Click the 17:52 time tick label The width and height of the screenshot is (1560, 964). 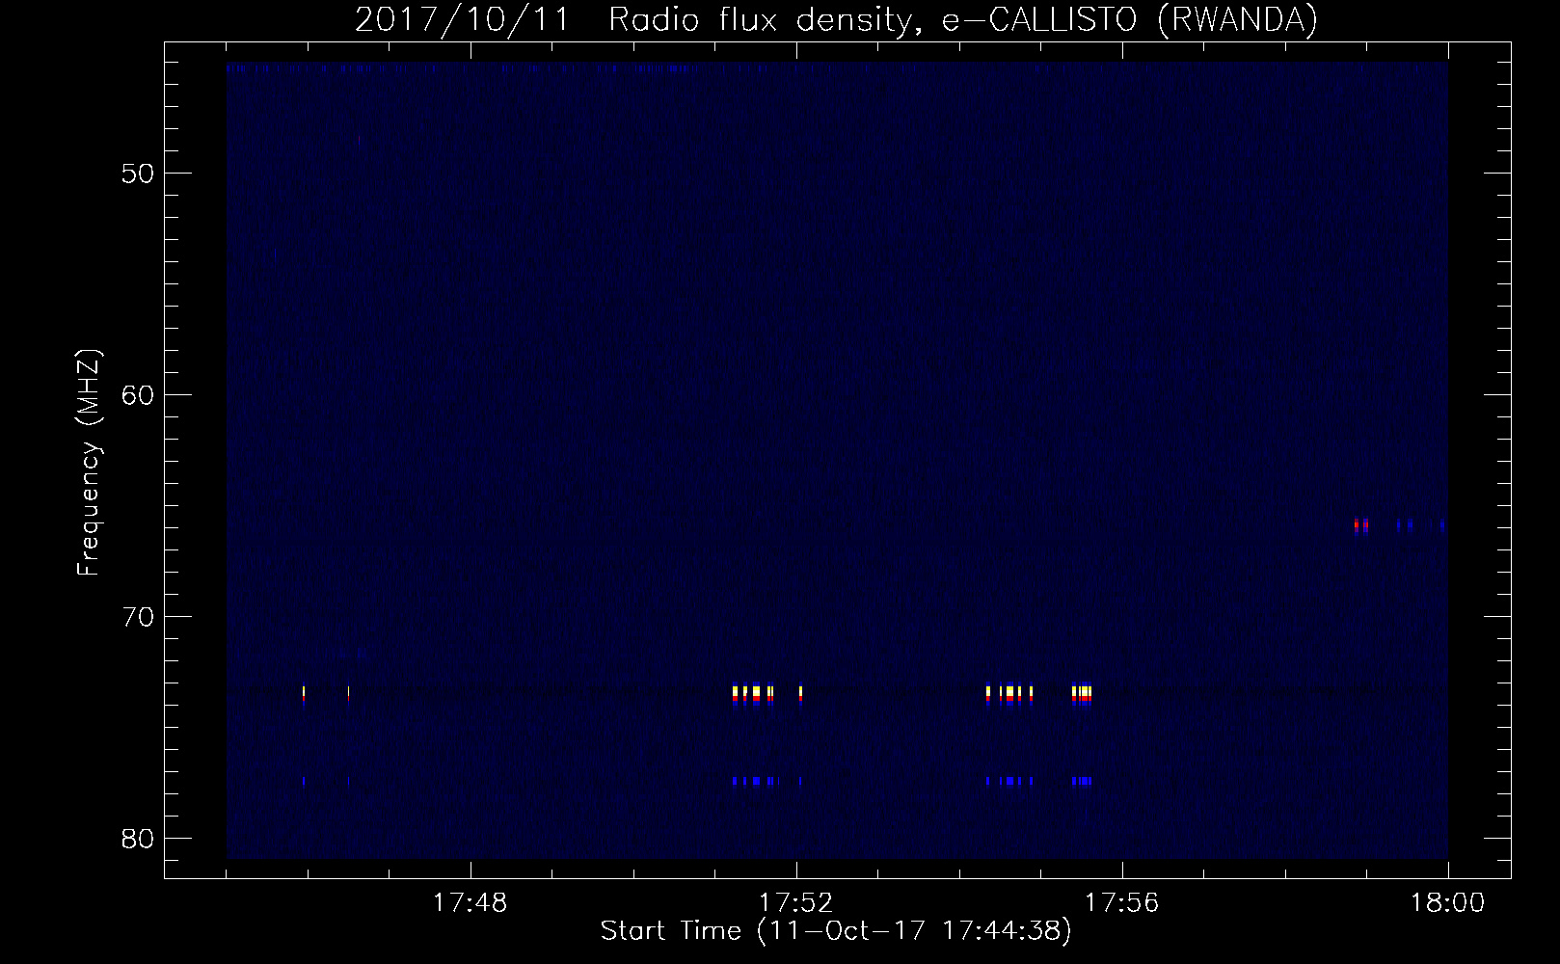click(x=796, y=903)
